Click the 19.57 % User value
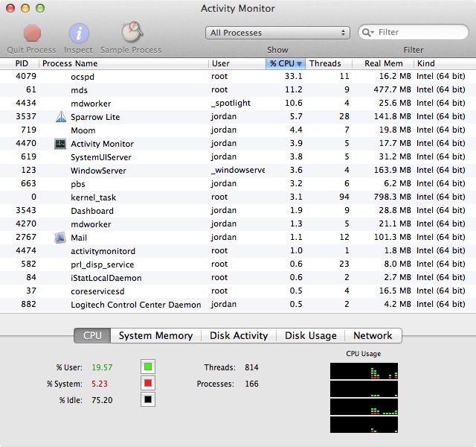This screenshot has height=447, width=476. point(102,367)
